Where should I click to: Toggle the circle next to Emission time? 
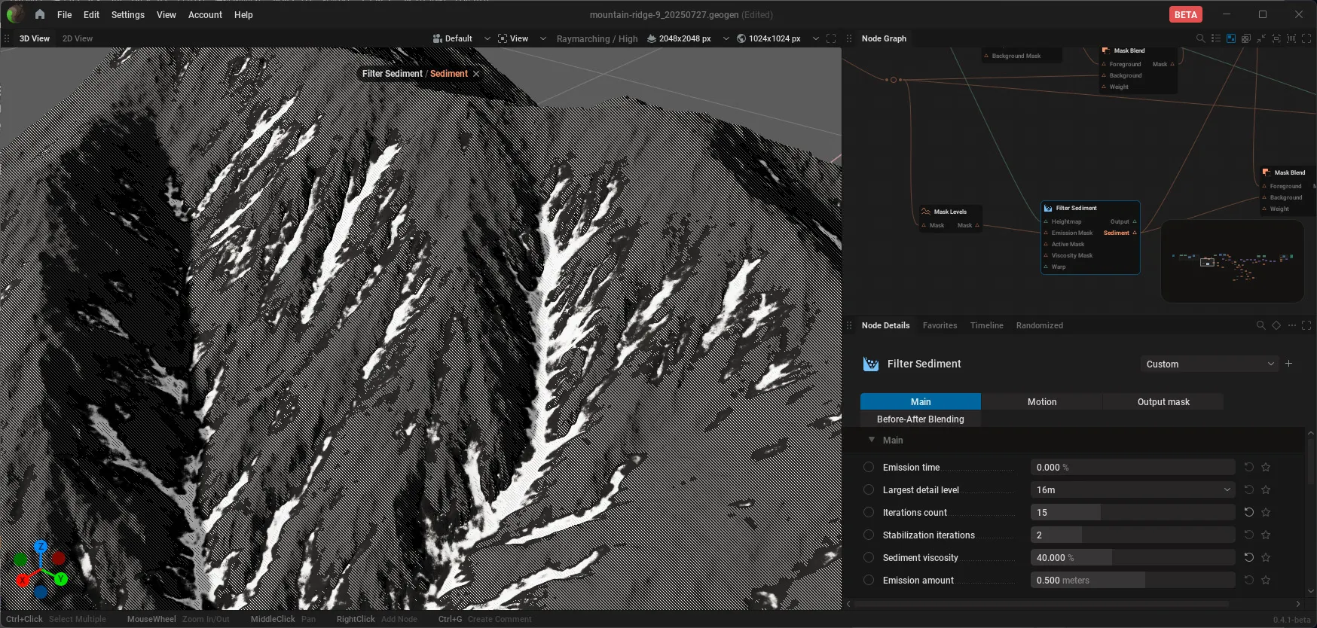869,467
